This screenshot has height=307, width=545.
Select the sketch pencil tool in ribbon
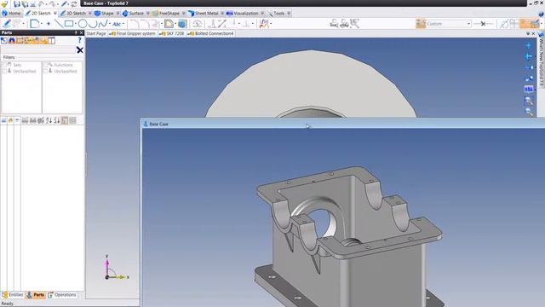7,24
